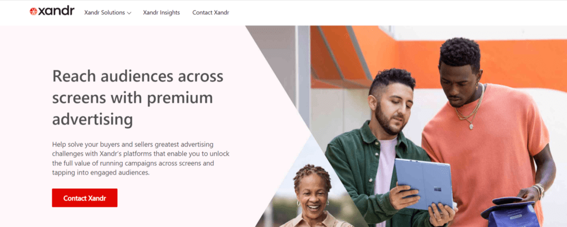The height and width of the screenshot is (227, 567).
Task: Click the Reach audiences across screens headline
Action: [x=138, y=97]
